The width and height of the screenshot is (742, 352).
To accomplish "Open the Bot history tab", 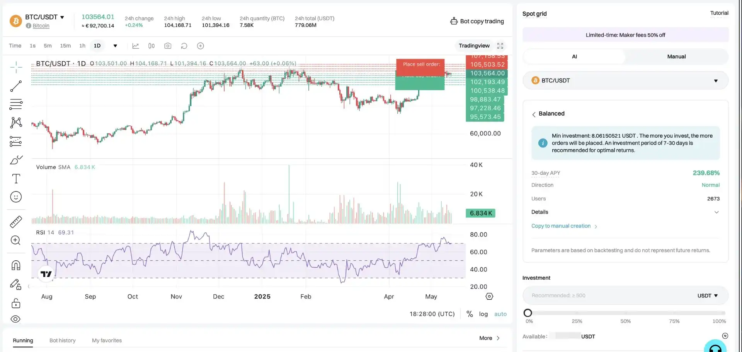I will 62,340.
